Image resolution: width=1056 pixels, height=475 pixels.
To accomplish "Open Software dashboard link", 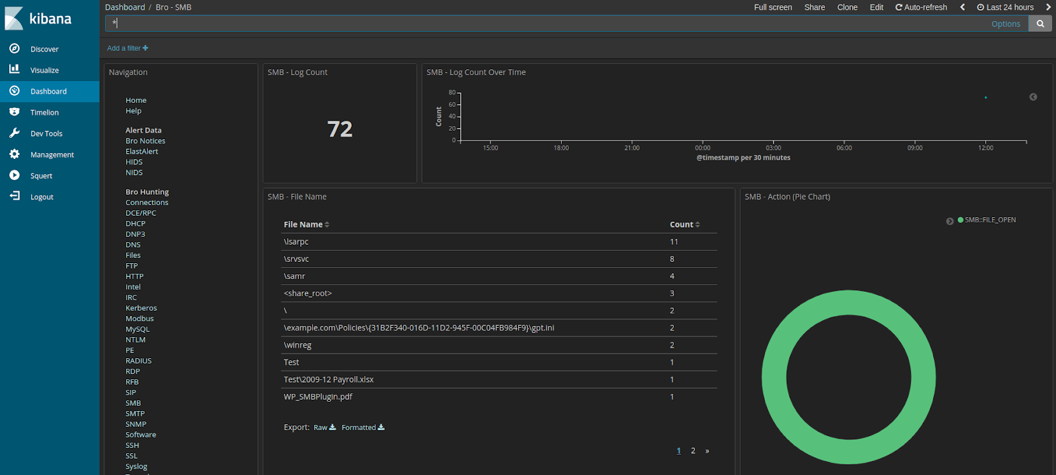I will pos(141,435).
